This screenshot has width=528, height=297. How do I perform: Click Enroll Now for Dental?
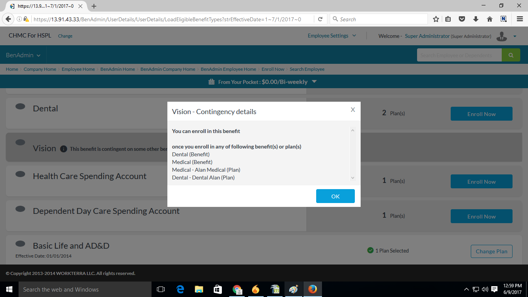481,114
